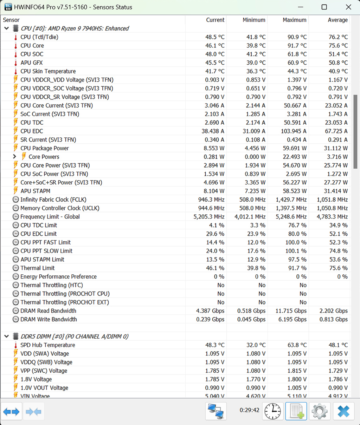Screen dimensions: 360x425
Task: Click the circle icon beside DRAM Read Bandwidth
Action: pos(15,311)
